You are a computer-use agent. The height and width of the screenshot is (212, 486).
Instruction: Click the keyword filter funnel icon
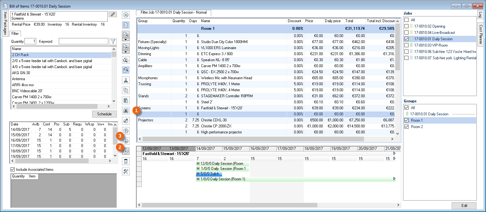click(113, 42)
